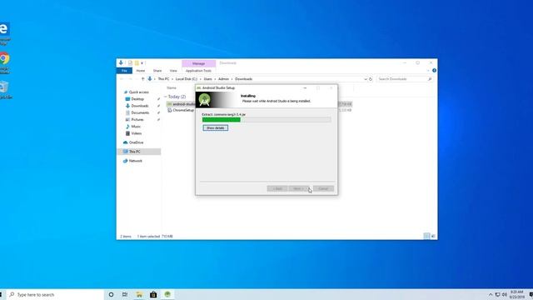This screenshot has height=300, width=533.
Task: Click Users in the address breadcrumb
Action: click(x=208, y=79)
